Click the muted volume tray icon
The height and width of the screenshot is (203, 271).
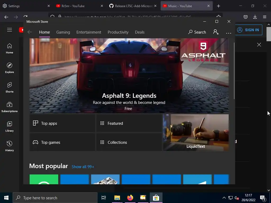(237, 198)
